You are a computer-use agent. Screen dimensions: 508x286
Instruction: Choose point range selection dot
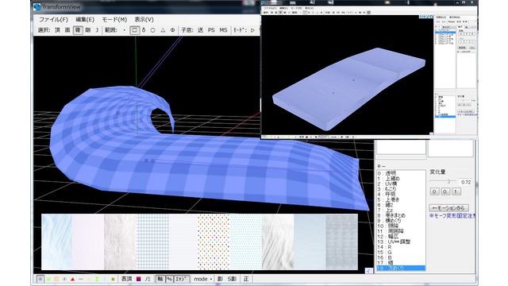125,30
